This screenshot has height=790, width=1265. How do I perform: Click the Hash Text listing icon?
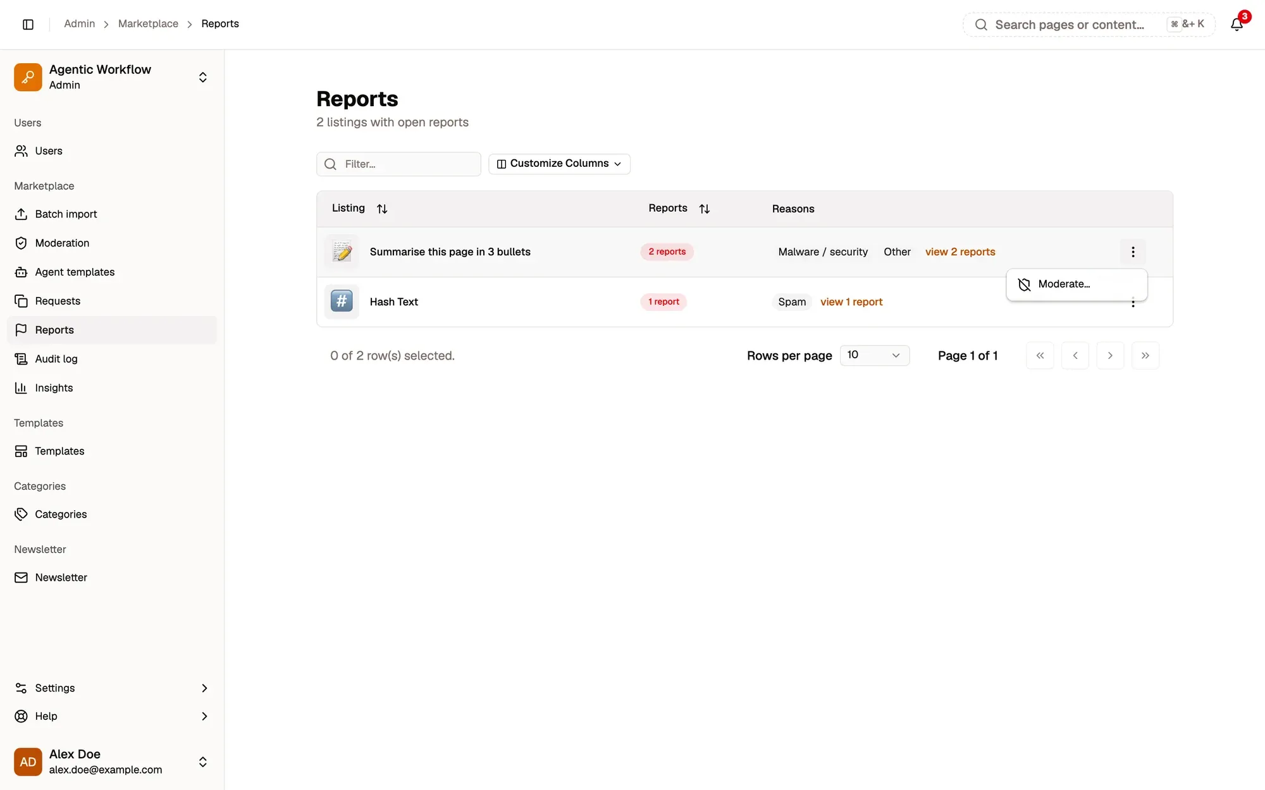[x=342, y=301]
